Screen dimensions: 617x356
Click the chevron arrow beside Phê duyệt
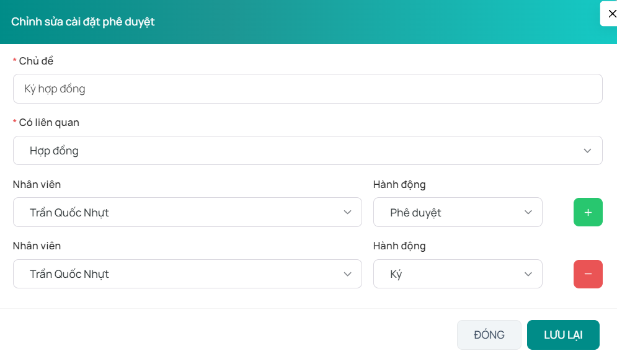coord(528,212)
